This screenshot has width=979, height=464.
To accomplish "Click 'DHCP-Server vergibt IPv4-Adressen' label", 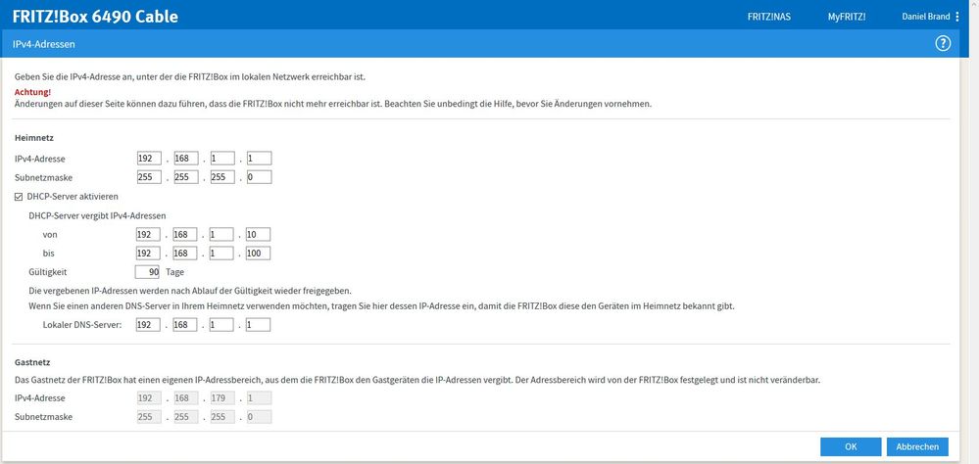I will coord(97,215).
